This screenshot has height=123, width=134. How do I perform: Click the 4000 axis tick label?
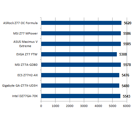pos(98,106)
